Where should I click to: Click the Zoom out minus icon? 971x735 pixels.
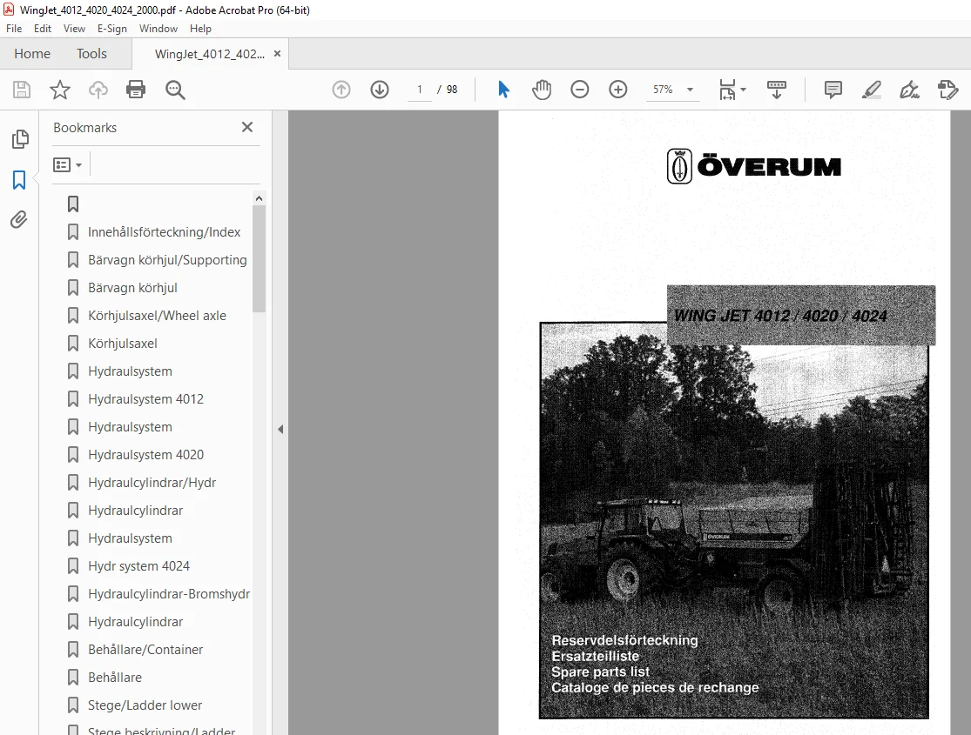[580, 90]
